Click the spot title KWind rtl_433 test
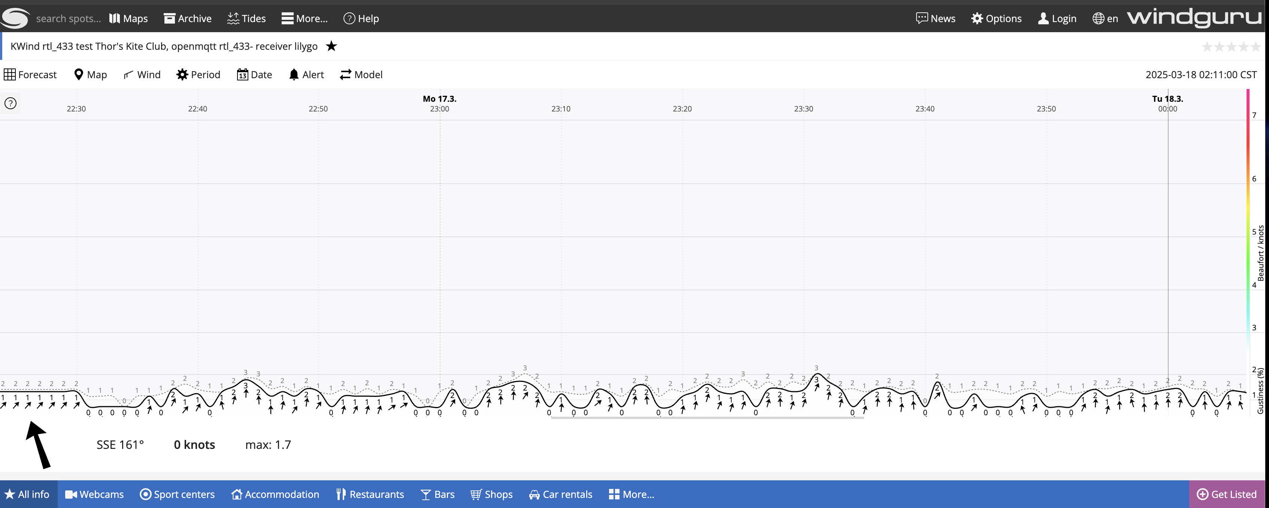 tap(164, 46)
